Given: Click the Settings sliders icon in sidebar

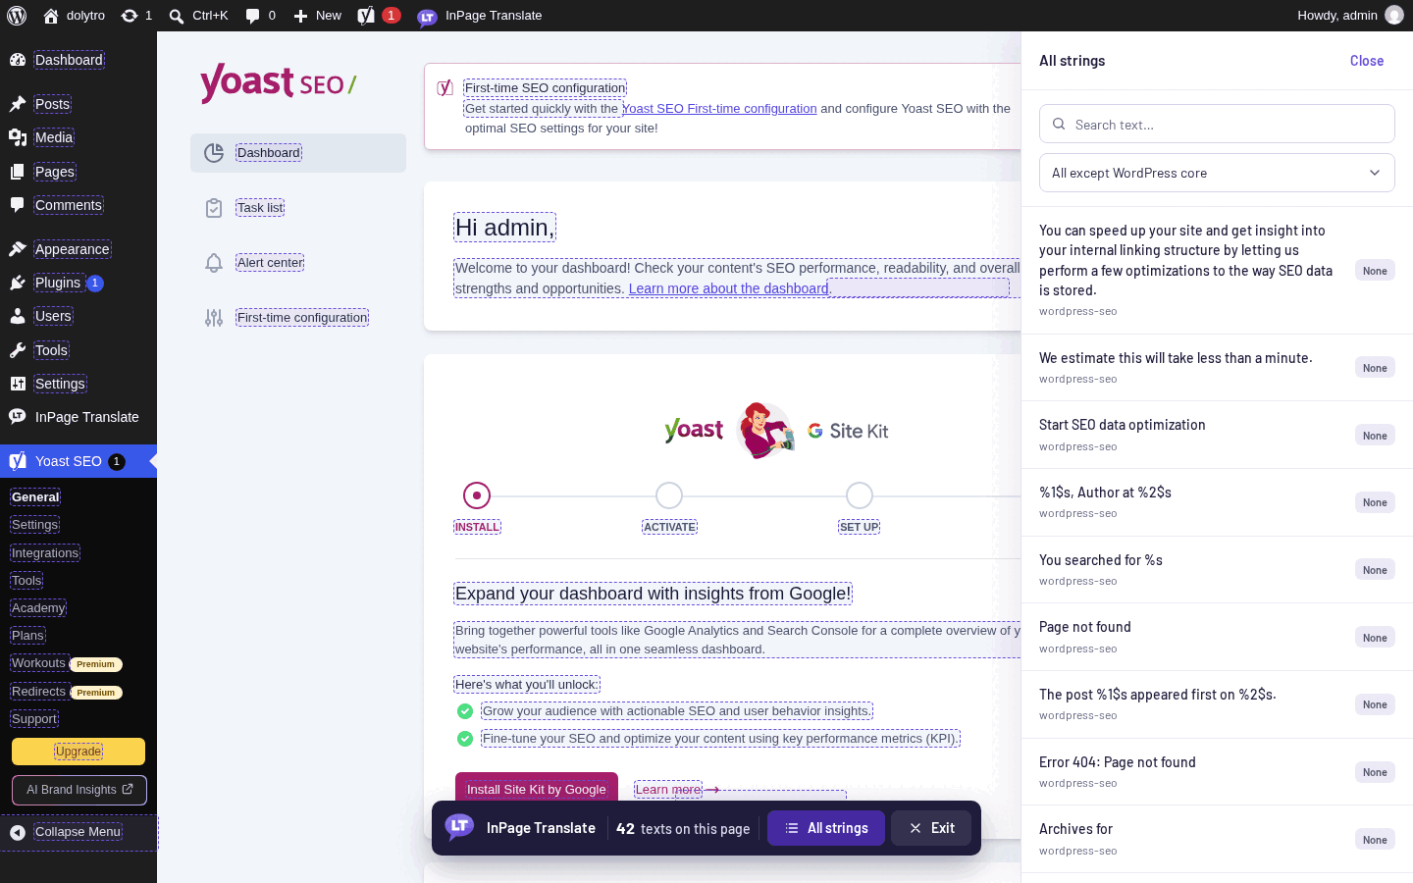Looking at the screenshot, I should pos(18,384).
